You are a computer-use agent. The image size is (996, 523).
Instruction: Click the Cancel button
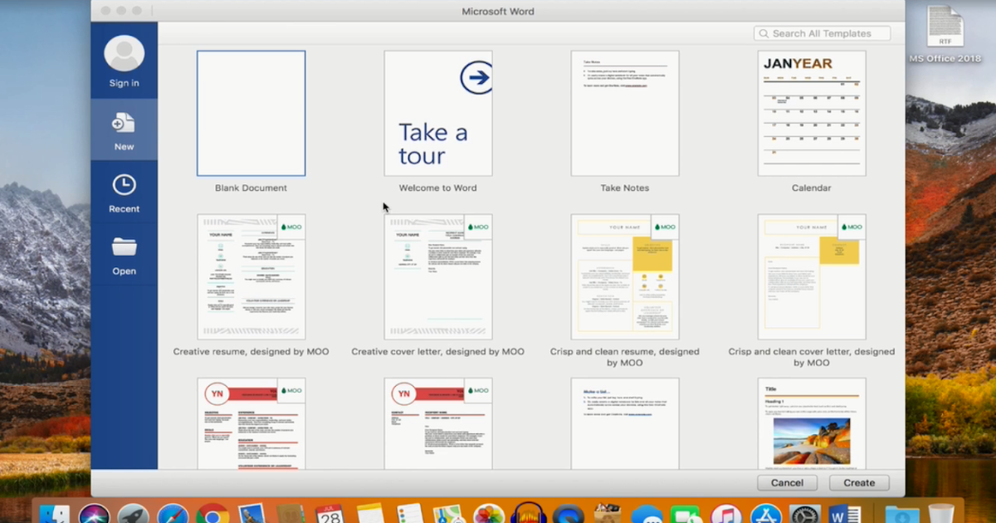point(787,482)
